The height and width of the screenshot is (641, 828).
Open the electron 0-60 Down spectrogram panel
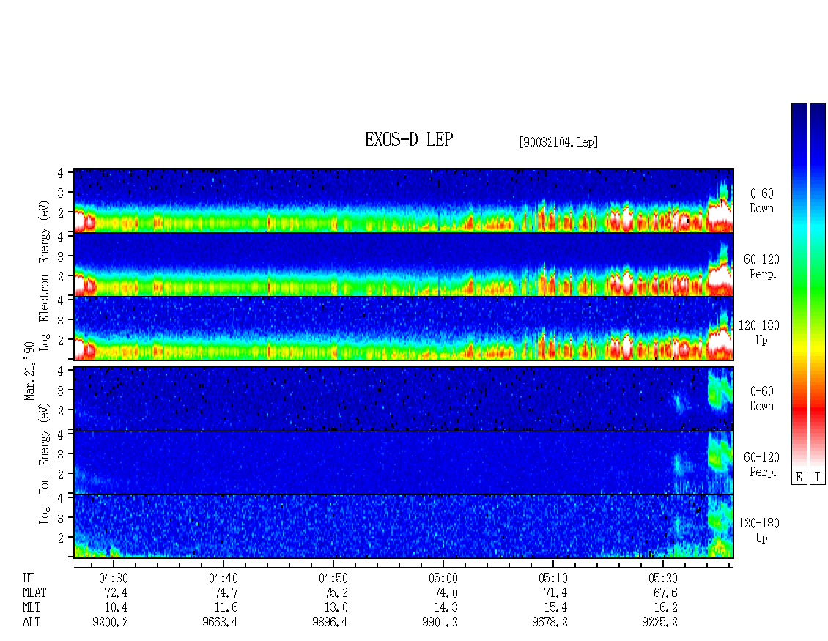pyautogui.click(x=404, y=201)
